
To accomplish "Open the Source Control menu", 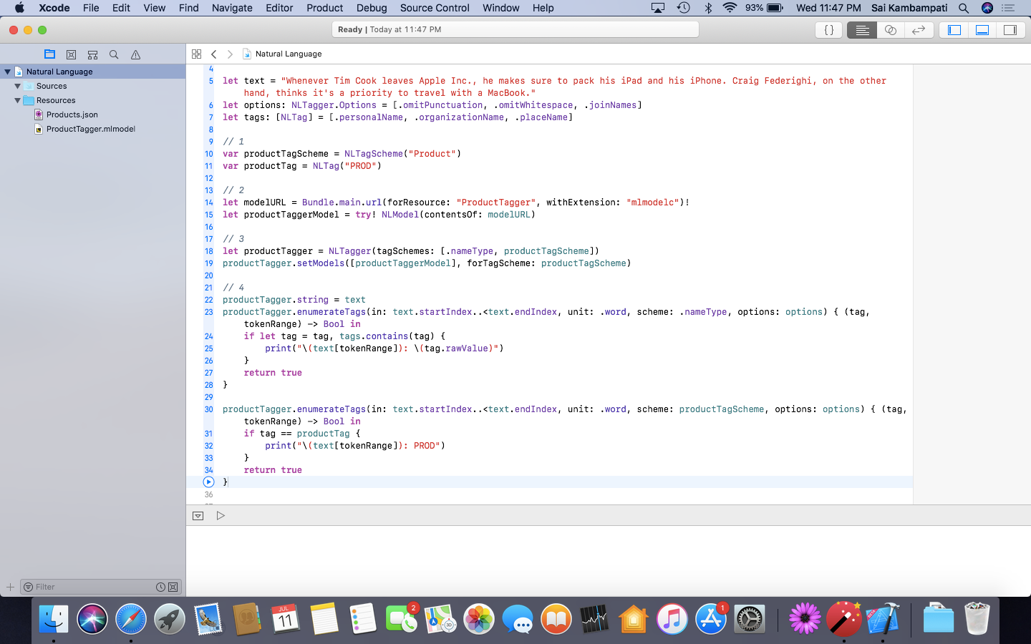I will (x=434, y=8).
